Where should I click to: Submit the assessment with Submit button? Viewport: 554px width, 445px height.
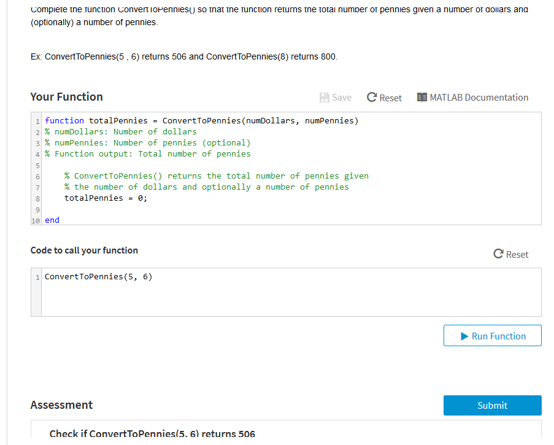(492, 405)
